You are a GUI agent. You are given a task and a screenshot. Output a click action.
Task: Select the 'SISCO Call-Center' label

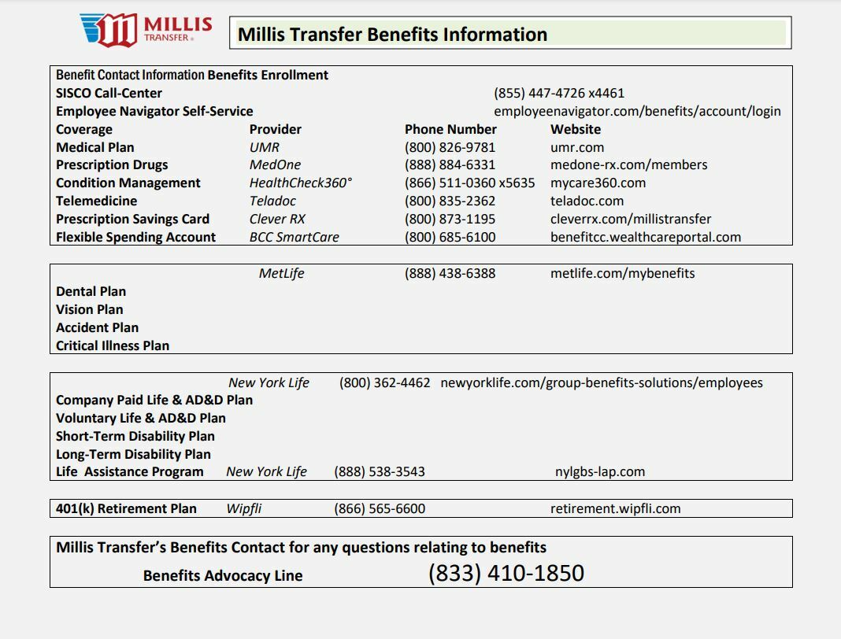pos(109,94)
